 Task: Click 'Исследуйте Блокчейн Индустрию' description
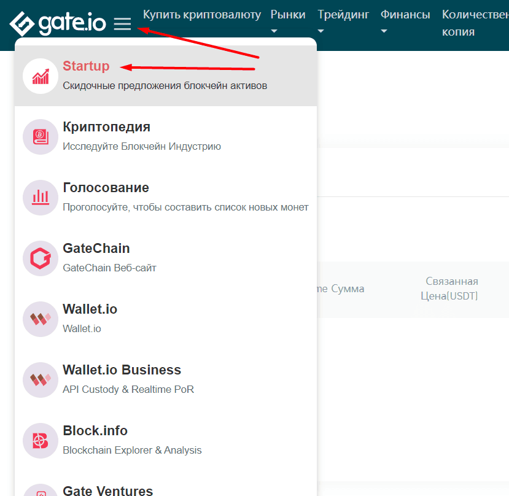coord(142,146)
